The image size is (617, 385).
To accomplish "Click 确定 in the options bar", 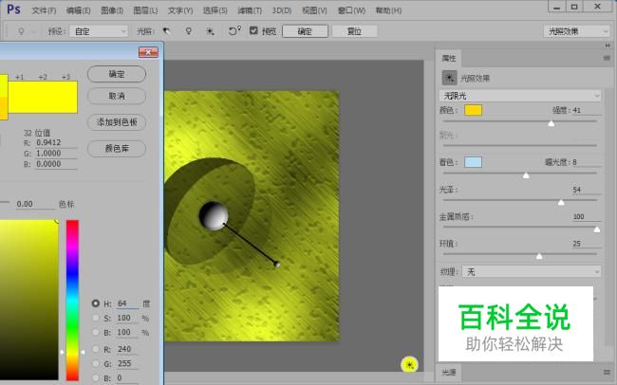I will (x=305, y=31).
